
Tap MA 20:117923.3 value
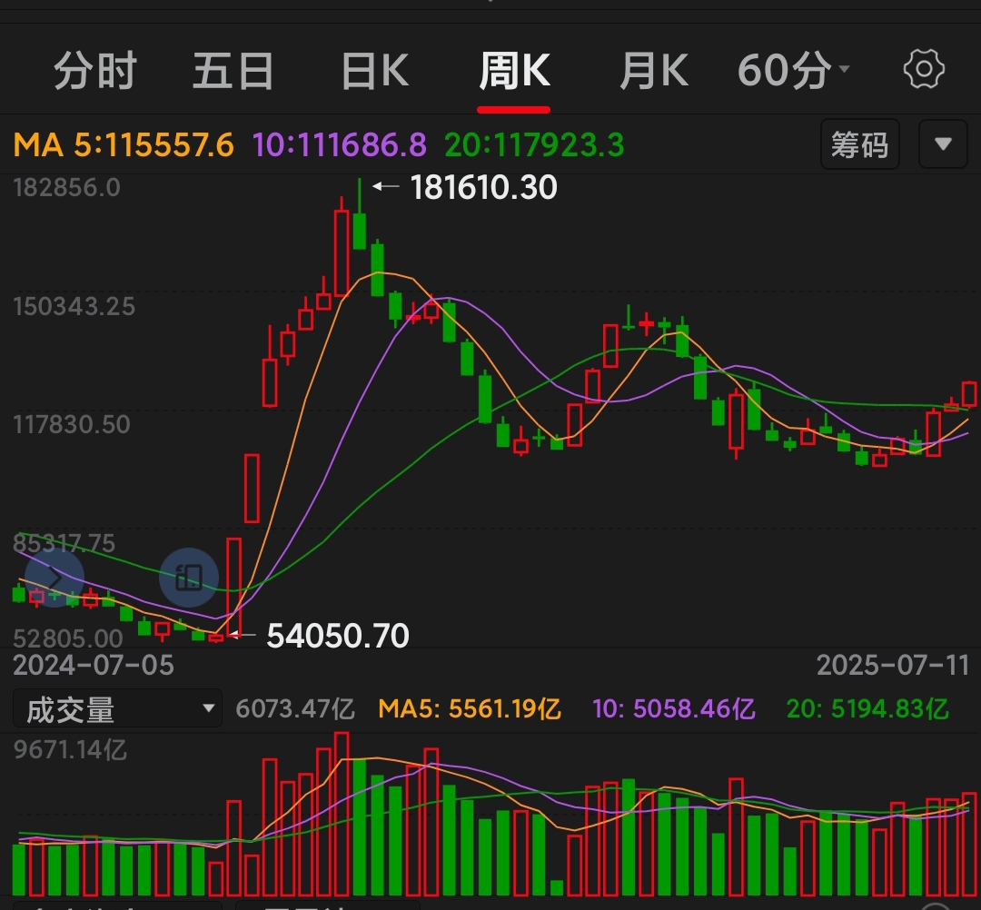(x=534, y=145)
